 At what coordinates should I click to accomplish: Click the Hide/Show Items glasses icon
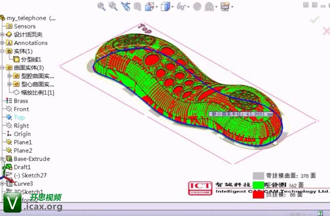pyautogui.click(x=181, y=6)
